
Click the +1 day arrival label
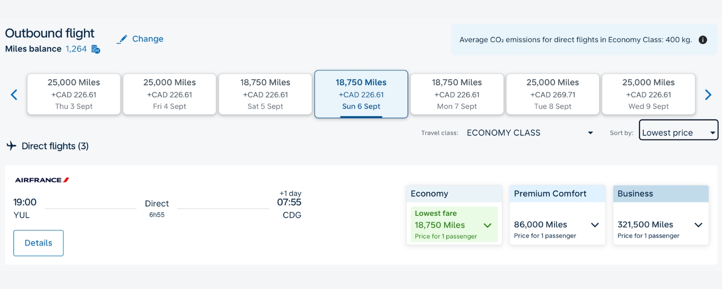(290, 193)
